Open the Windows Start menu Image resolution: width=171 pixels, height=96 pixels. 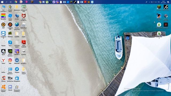click(x=2, y=2)
